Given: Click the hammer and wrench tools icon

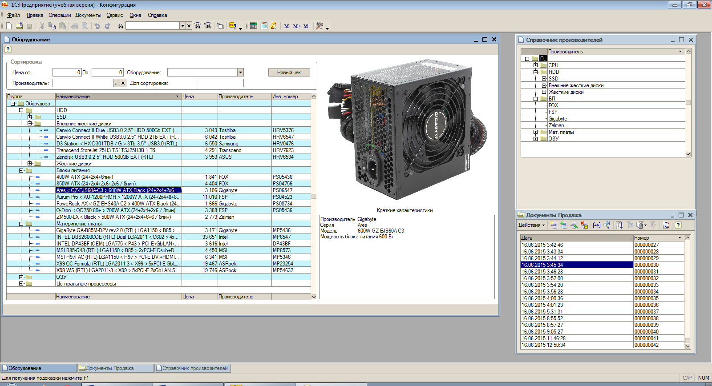Looking at the screenshot, I should 320,26.
